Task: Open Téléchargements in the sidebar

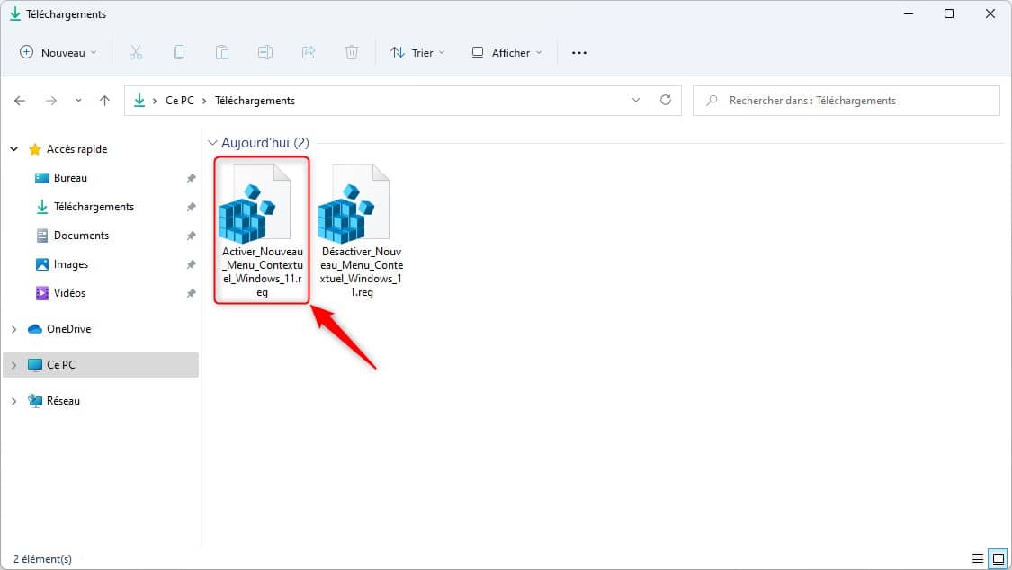Action: coord(94,207)
